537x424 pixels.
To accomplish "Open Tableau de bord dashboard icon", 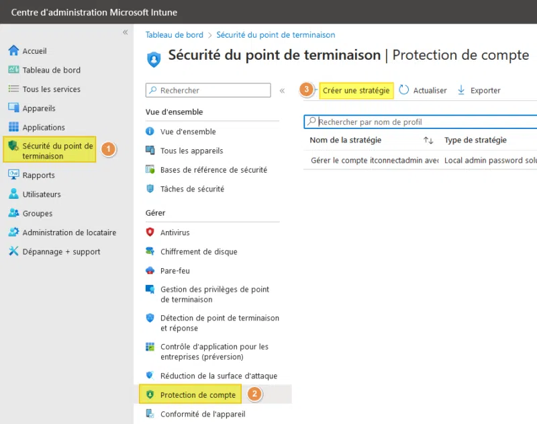I will point(13,70).
